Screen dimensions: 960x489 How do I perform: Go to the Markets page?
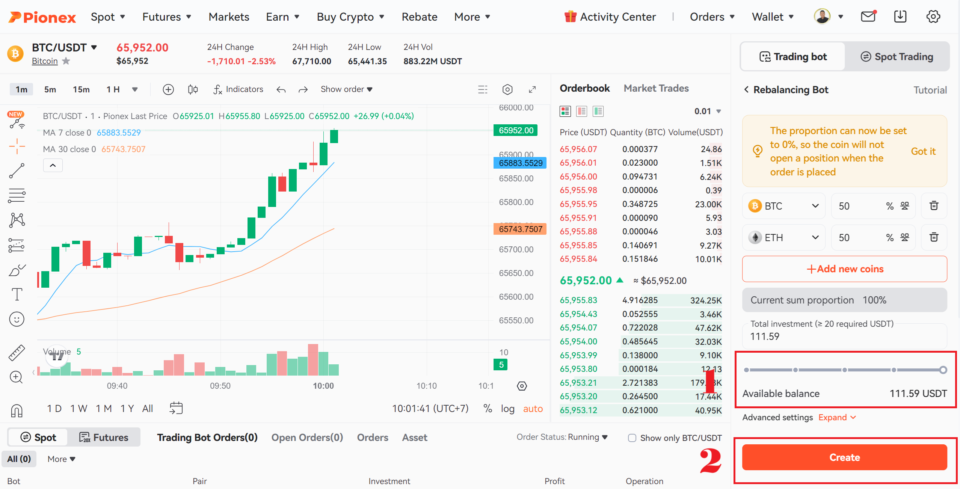tap(229, 17)
